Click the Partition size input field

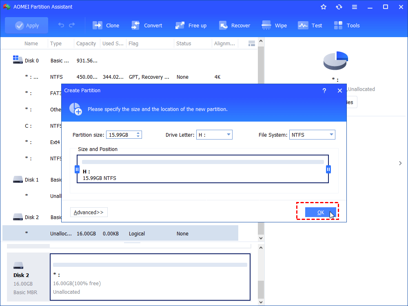[121, 134]
